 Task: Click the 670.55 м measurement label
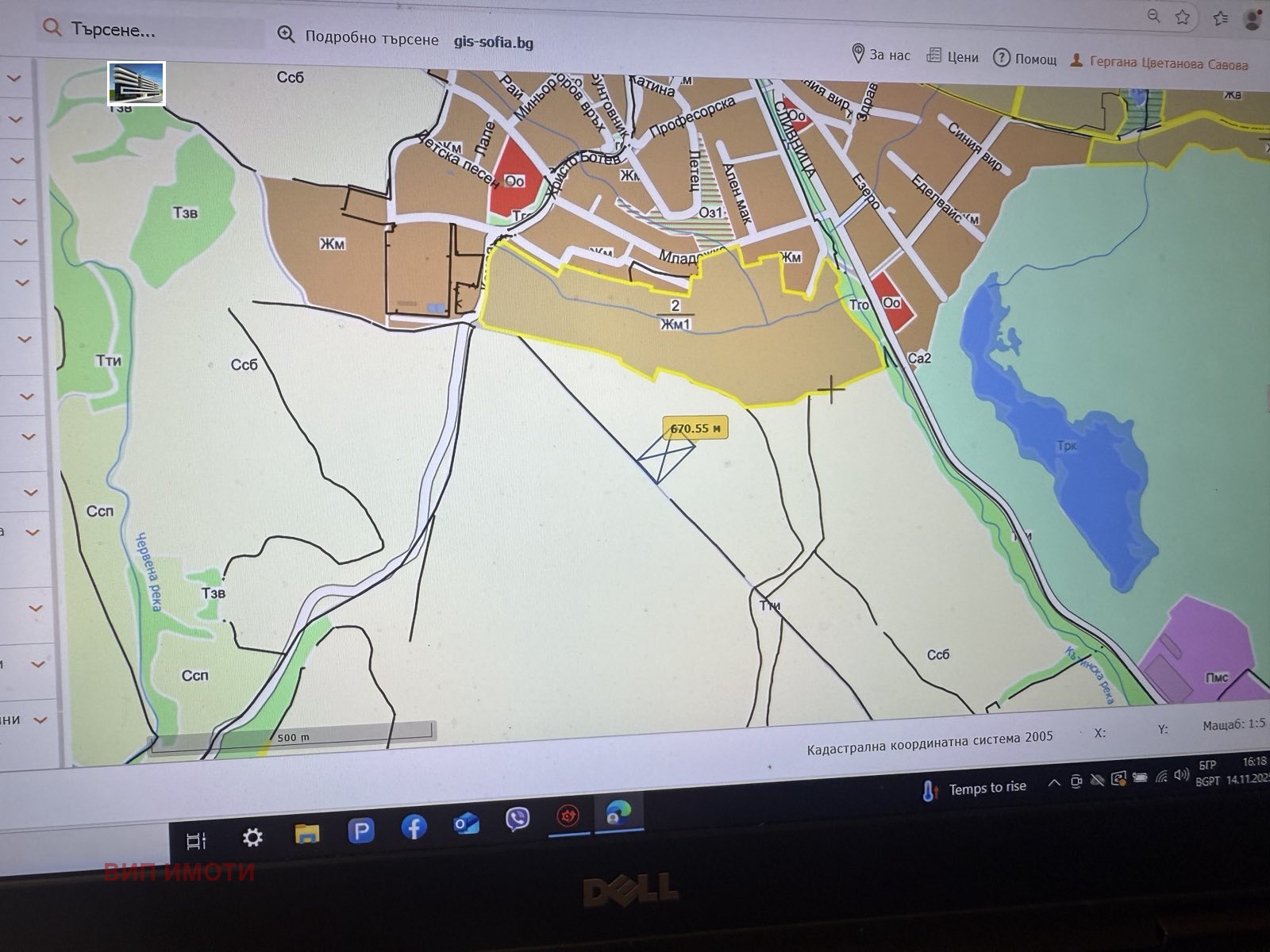(695, 428)
